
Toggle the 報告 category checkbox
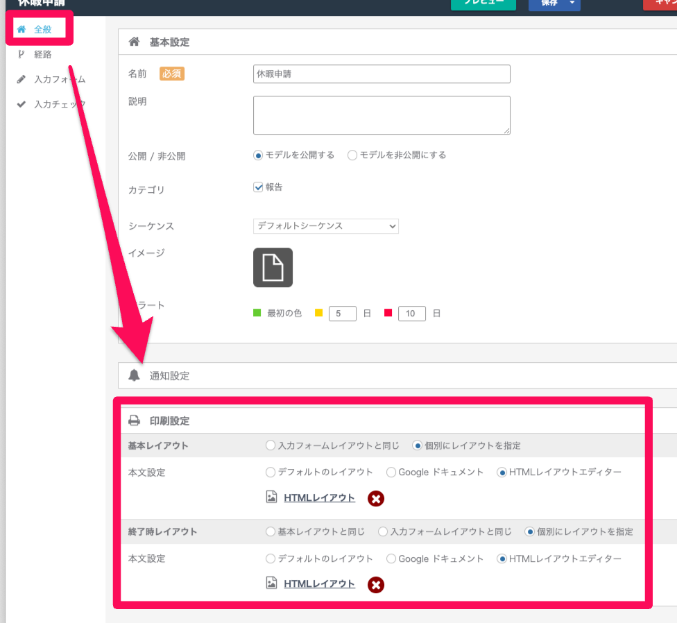[x=258, y=187]
